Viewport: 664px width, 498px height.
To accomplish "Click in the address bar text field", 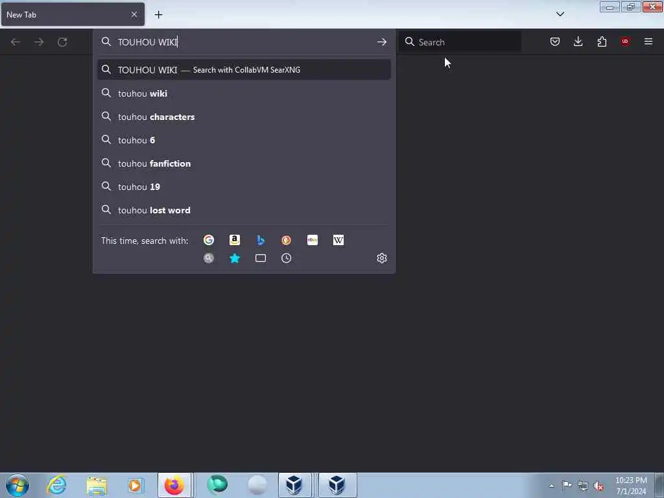I will pyautogui.click(x=244, y=42).
